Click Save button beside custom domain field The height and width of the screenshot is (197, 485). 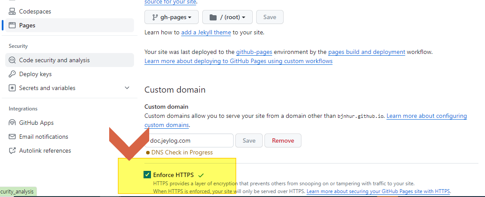[249, 140]
